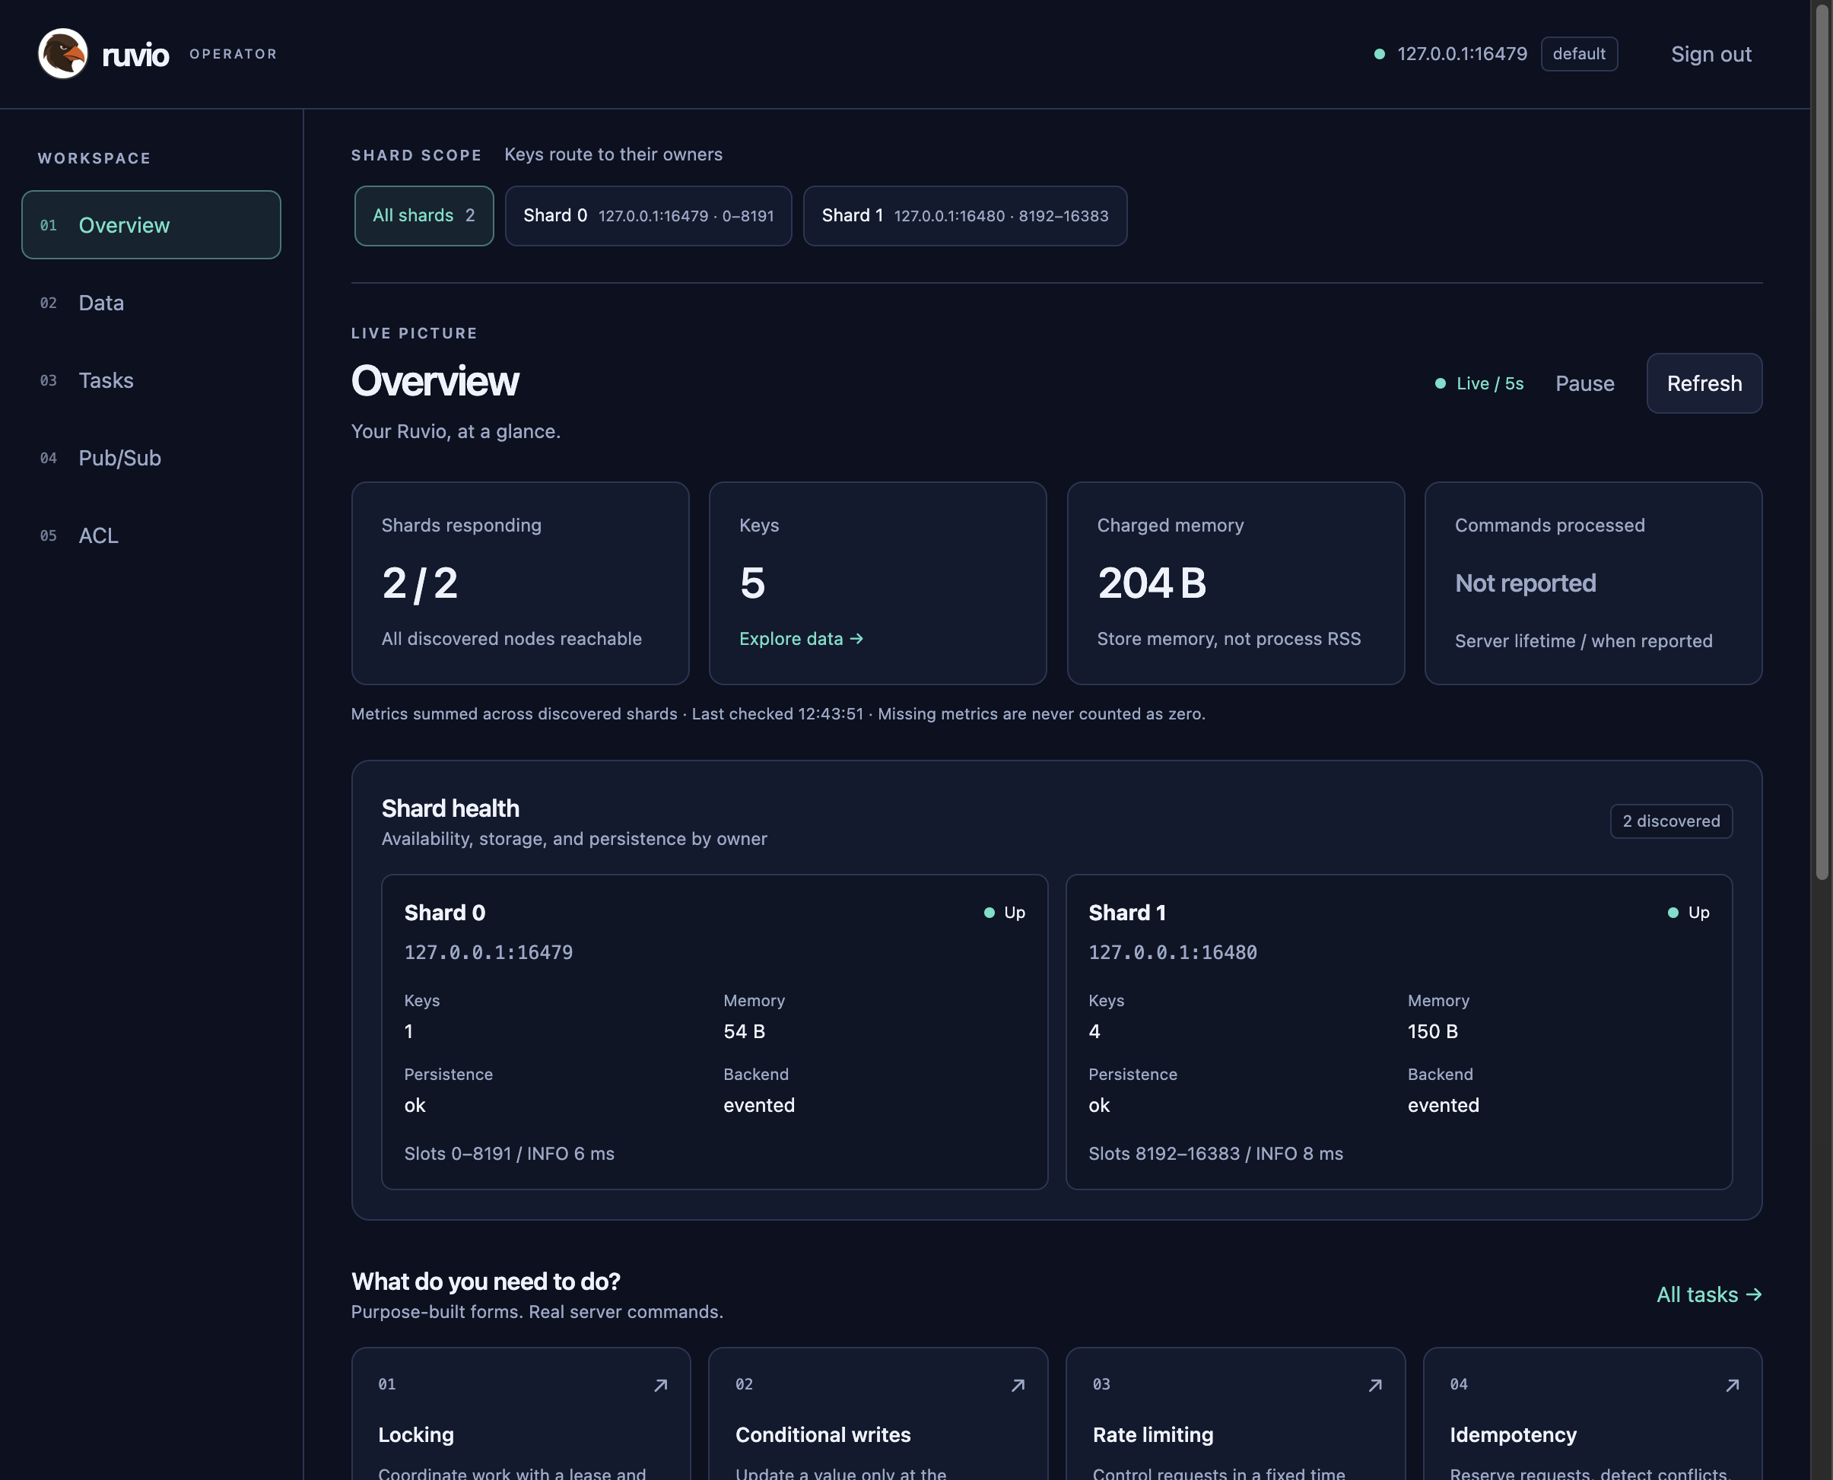Click the 150 B memory value
Screen dimensions: 1833x1480
coord(1432,1031)
